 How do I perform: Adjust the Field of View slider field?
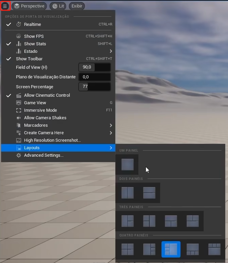pos(95,67)
